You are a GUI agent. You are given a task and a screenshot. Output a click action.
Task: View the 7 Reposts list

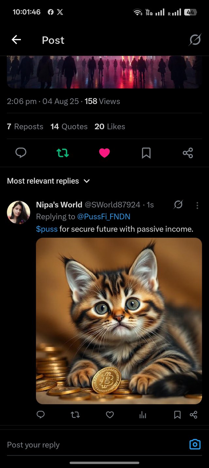25,127
